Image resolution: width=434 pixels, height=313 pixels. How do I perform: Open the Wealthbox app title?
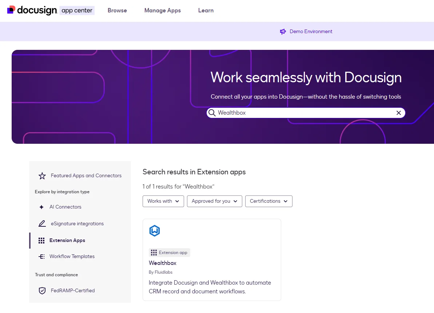(163, 263)
